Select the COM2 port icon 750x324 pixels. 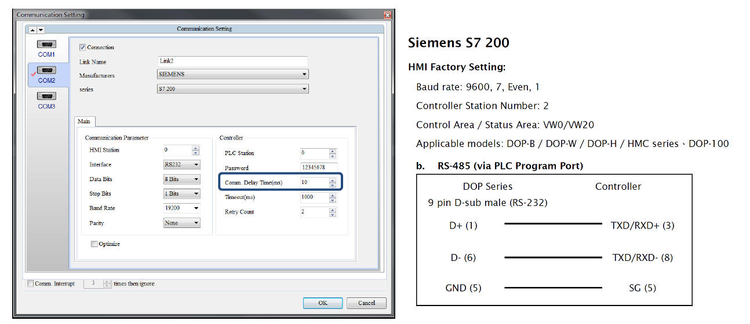pyautogui.click(x=46, y=71)
